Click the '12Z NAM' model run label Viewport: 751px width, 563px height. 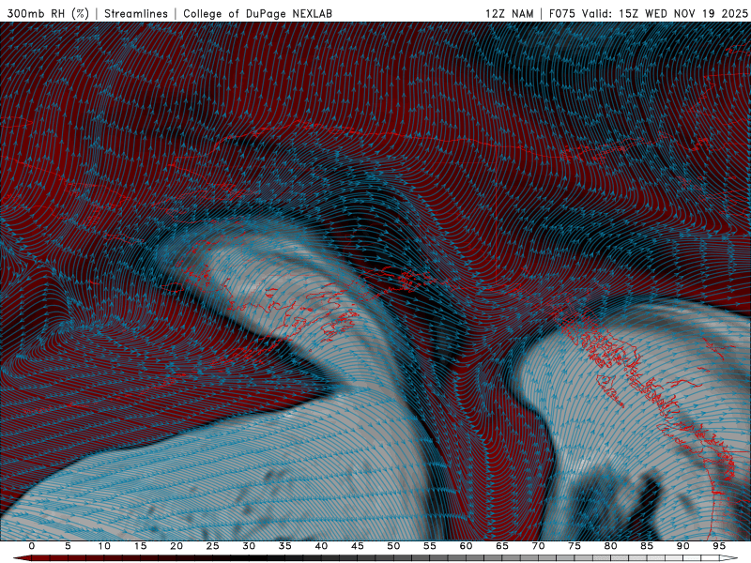click(510, 13)
